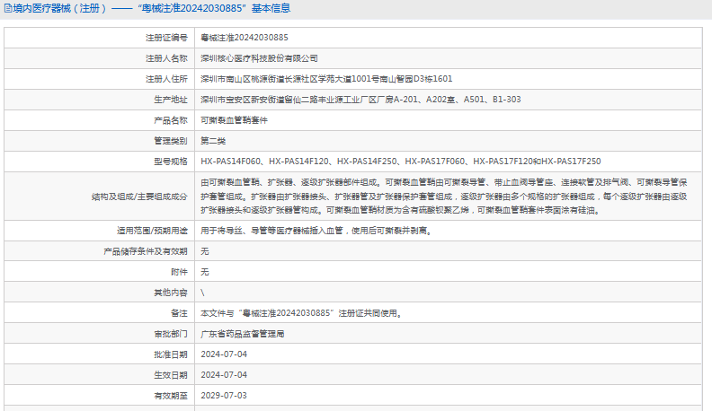Screen dimensions: 712x411
Task: Select approving authority 广东省药品监督管理局
Action: pyautogui.click(x=243, y=334)
